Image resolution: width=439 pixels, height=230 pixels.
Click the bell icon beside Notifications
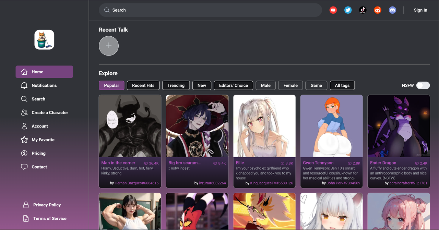(24, 85)
